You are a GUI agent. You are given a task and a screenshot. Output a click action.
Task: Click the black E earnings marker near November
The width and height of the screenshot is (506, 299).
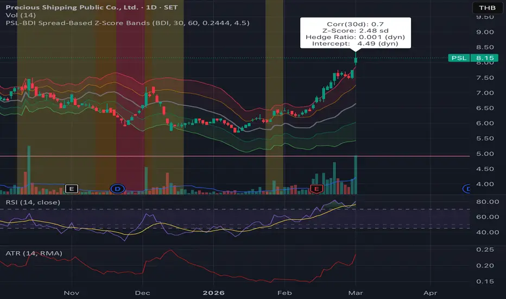[72, 189]
